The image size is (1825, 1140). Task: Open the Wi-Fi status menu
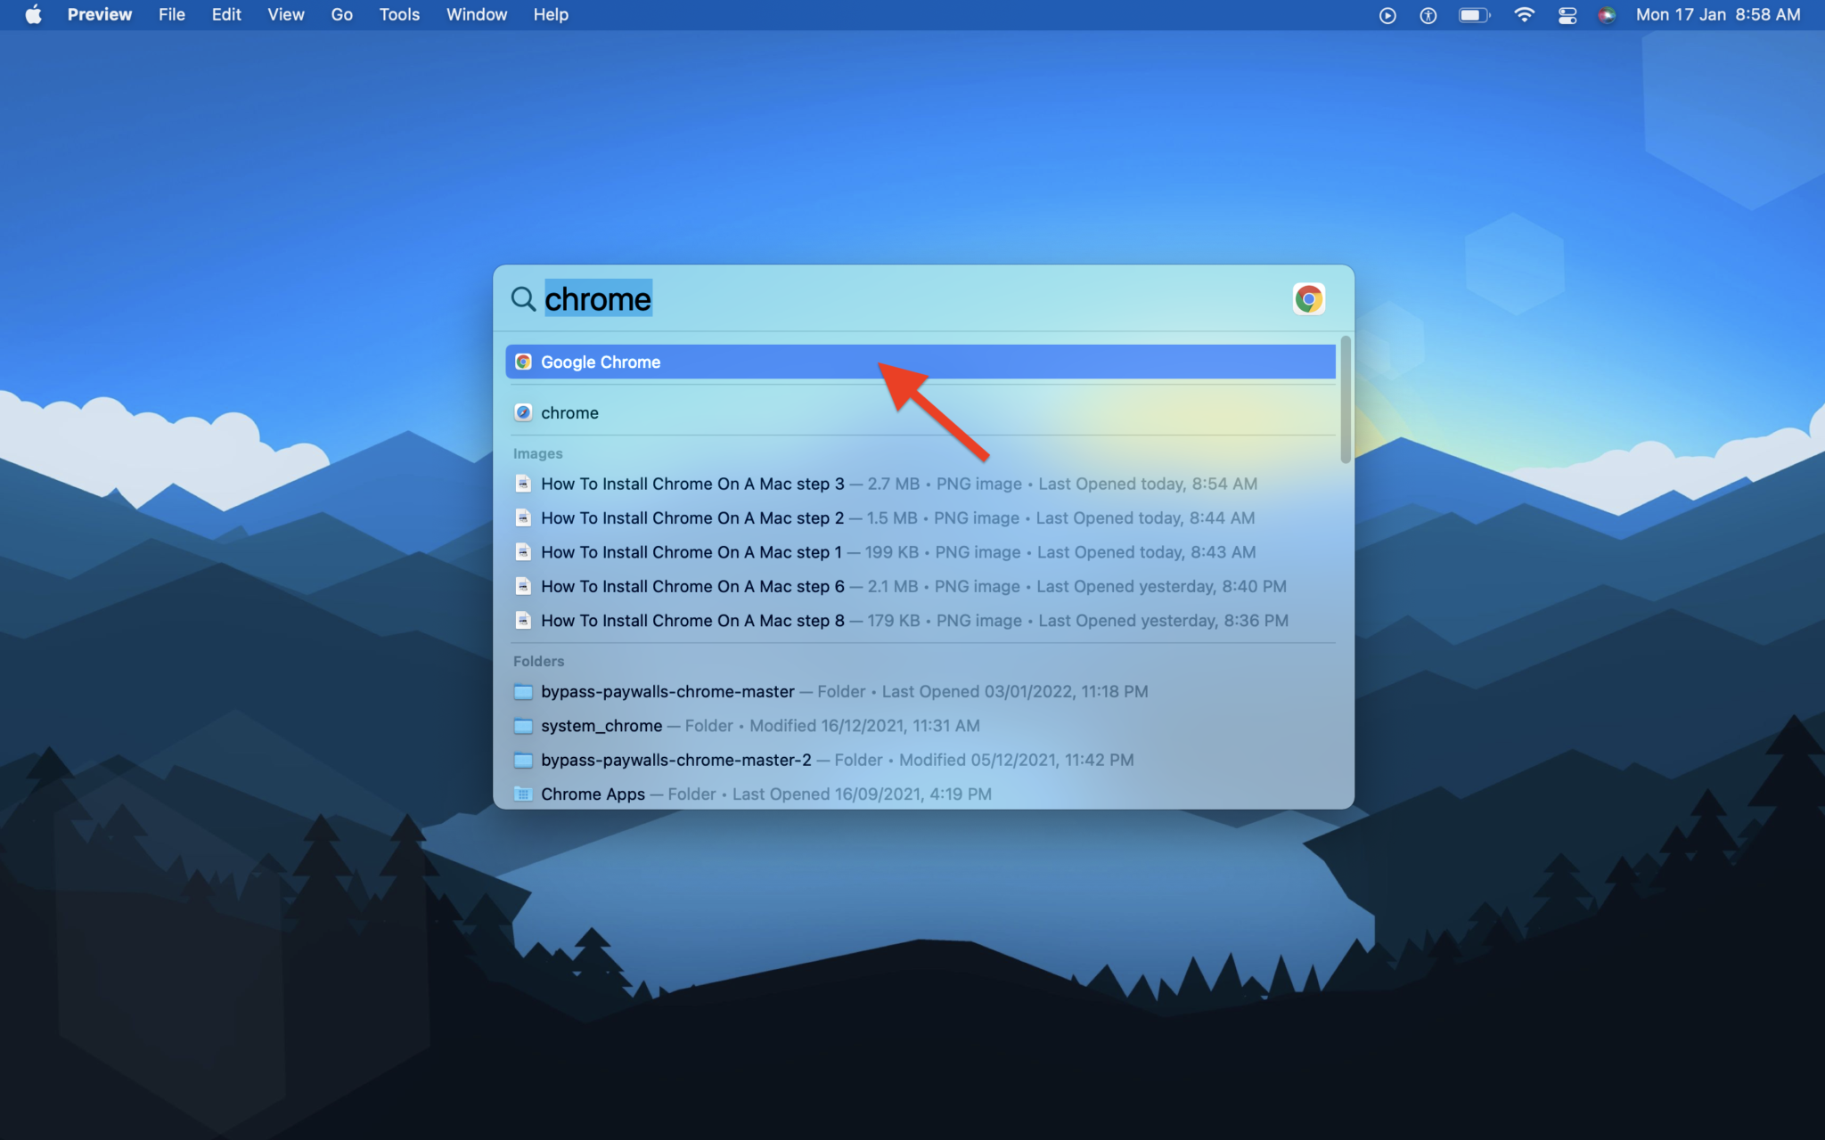coord(1525,15)
